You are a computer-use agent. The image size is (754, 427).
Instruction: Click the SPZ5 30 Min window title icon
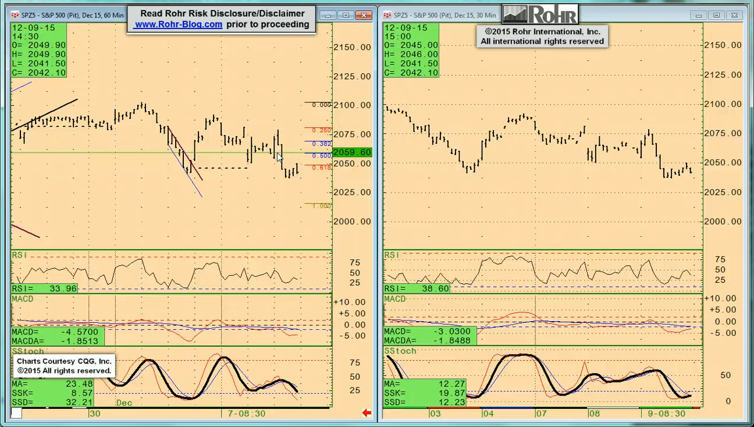(387, 15)
